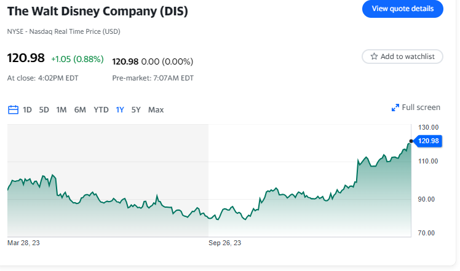Viewport: 460px width, 271px height.
Task: Switch to the 1M range
Action: pos(61,109)
